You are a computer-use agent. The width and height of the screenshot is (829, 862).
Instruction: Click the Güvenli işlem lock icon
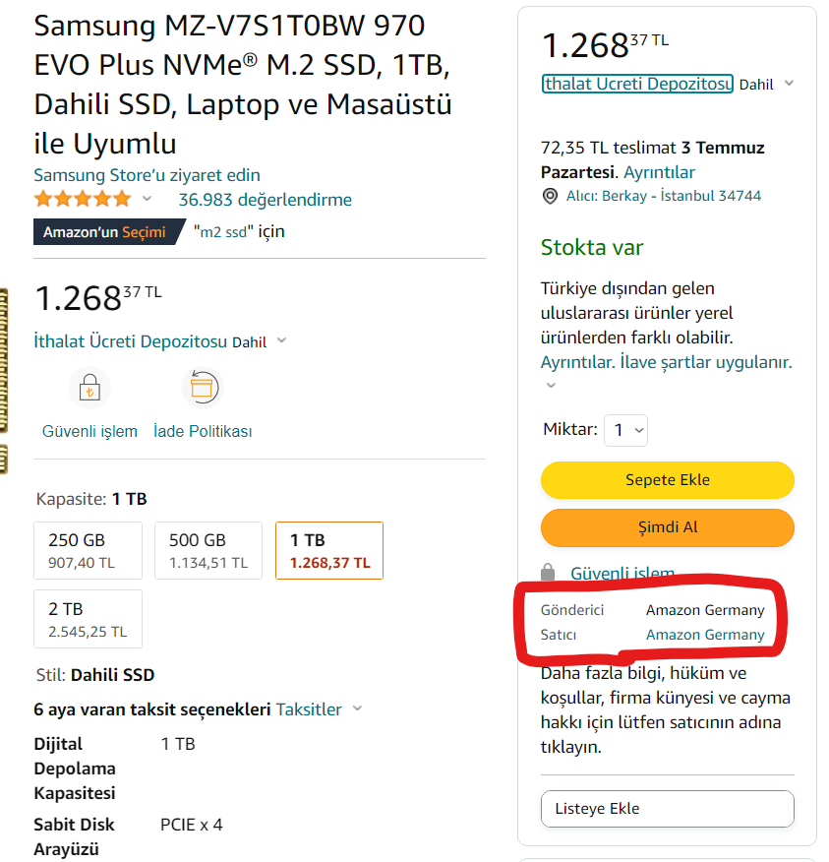pyautogui.click(x=89, y=388)
